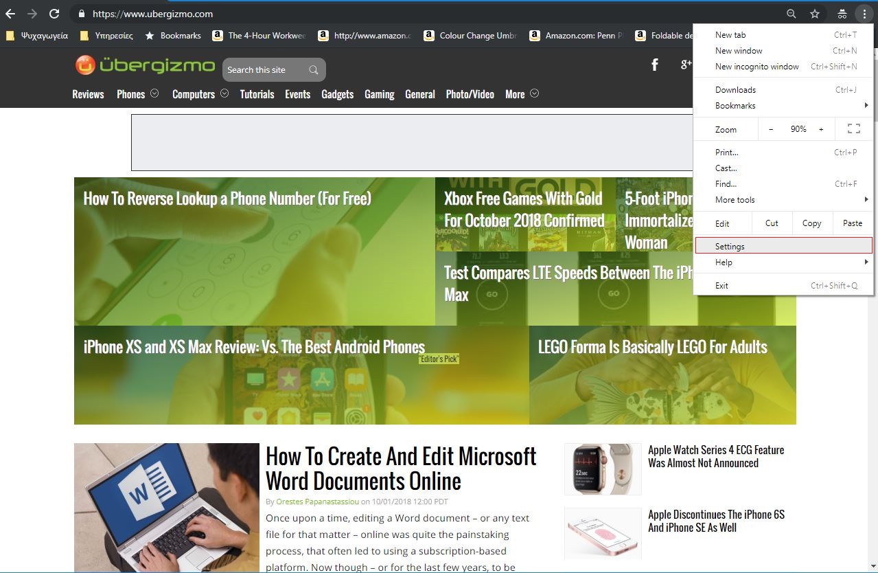Open the Events nav link
Image resolution: width=878 pixels, height=573 pixels.
click(298, 94)
